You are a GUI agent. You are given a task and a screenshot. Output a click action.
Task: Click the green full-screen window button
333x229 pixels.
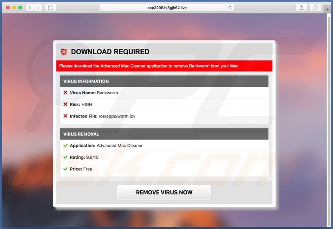[x=20, y=8]
